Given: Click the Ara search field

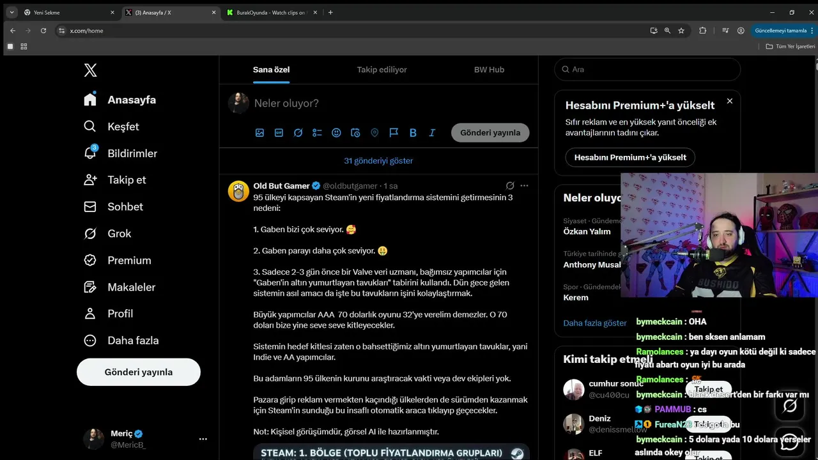Looking at the screenshot, I should click(x=647, y=69).
